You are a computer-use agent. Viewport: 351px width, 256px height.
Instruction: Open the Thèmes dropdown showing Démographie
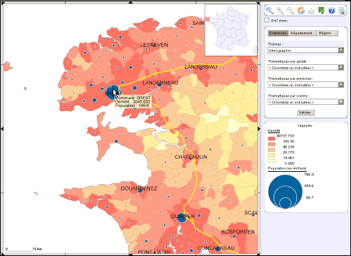pos(305,50)
